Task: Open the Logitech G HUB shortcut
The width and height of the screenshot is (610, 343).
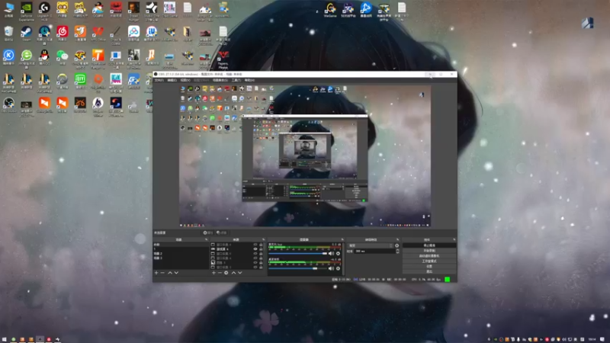Action: click(44, 11)
